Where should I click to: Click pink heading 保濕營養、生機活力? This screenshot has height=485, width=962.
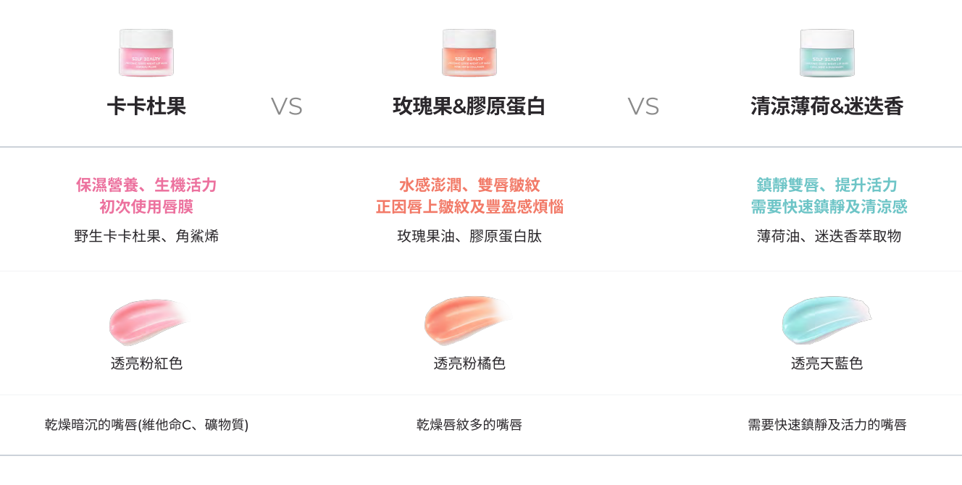(146, 185)
